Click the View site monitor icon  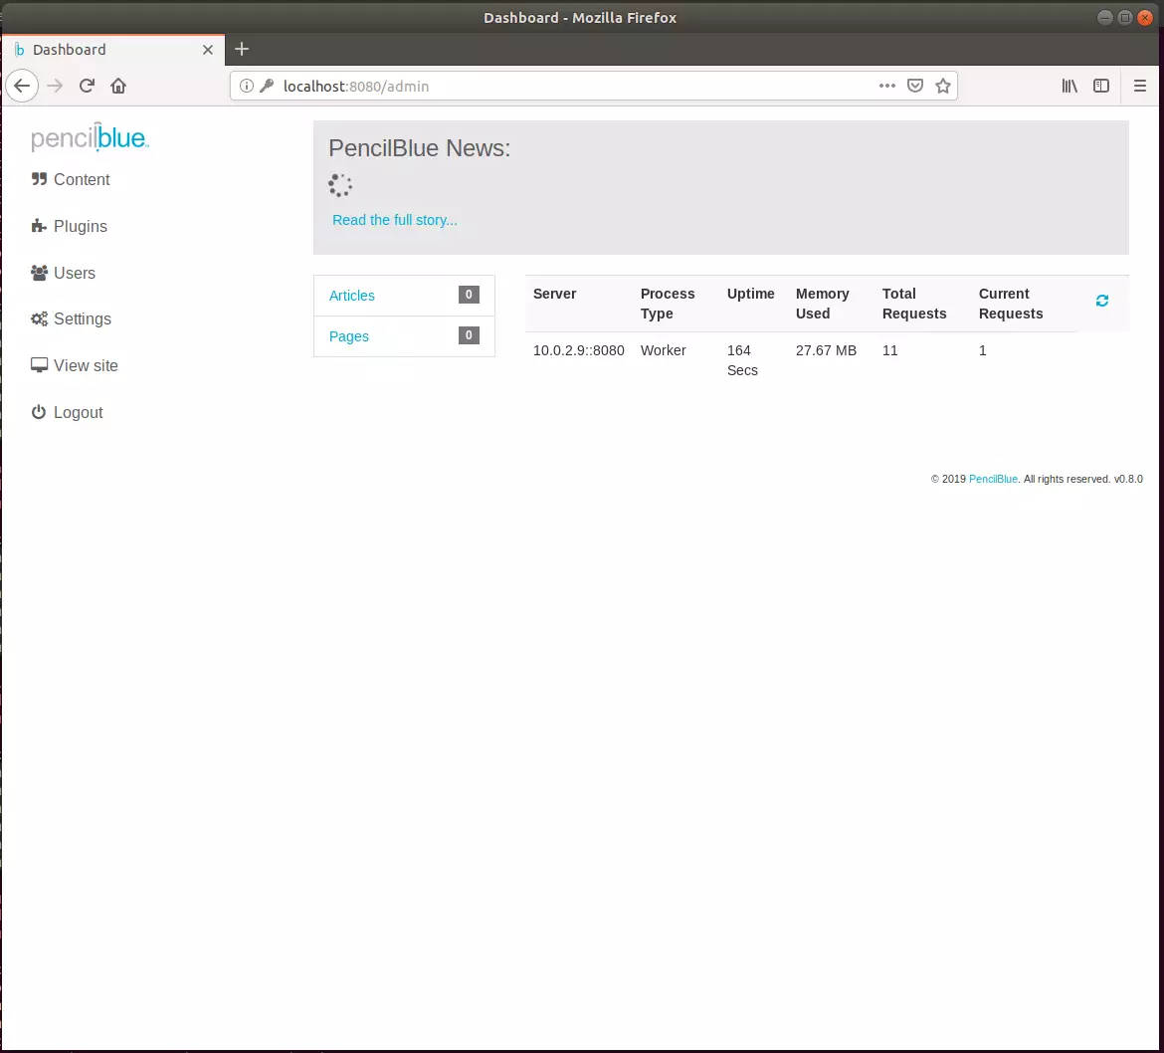pos(40,364)
